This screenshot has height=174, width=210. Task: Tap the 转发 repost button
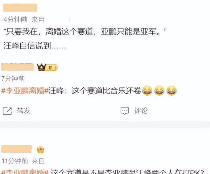click(x=24, y=111)
